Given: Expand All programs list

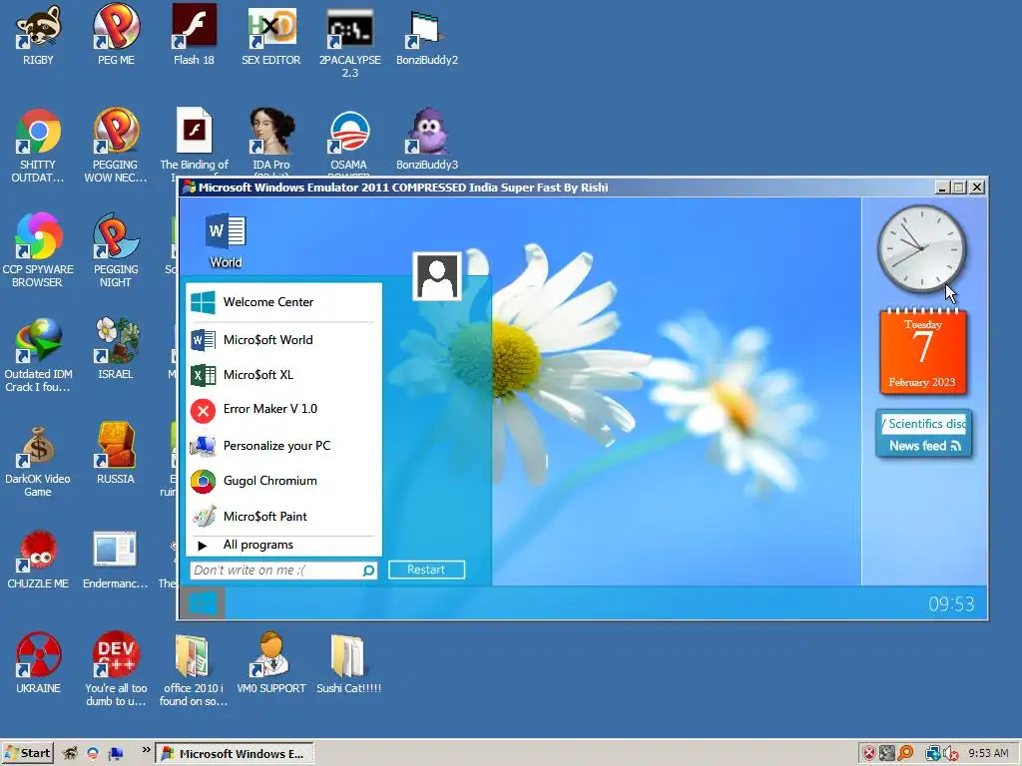Looking at the screenshot, I should 283,545.
